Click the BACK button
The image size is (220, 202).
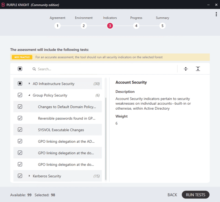tap(172, 195)
